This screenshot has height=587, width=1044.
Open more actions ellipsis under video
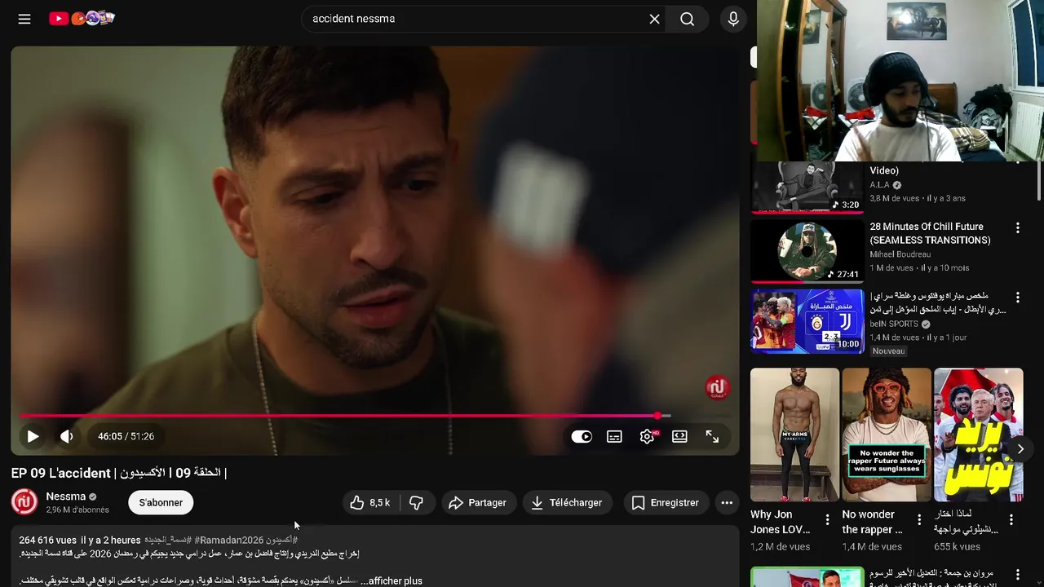coord(727,502)
